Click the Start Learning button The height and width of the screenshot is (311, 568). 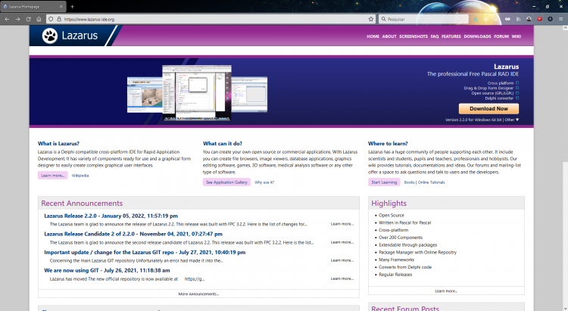[x=384, y=182]
